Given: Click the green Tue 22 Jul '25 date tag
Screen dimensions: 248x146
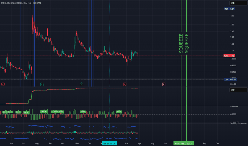Looking at the screenshot, I should pos(187,143).
